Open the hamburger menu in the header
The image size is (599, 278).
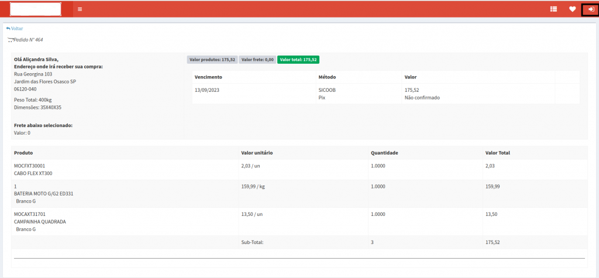(x=80, y=9)
